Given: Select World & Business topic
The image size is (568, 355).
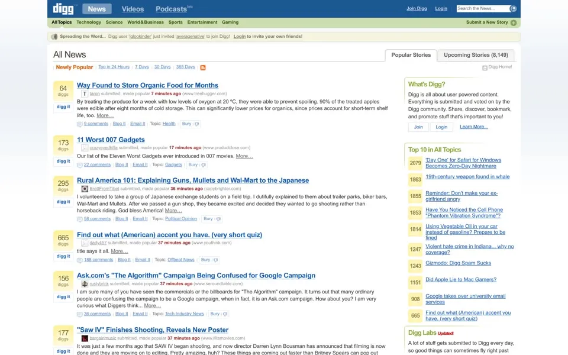Looking at the screenshot, I should point(146,22).
